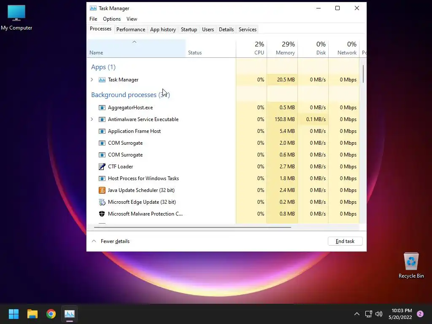This screenshot has width=432, height=324.
Task: Select the Apps (1) group header
Action: click(x=103, y=67)
